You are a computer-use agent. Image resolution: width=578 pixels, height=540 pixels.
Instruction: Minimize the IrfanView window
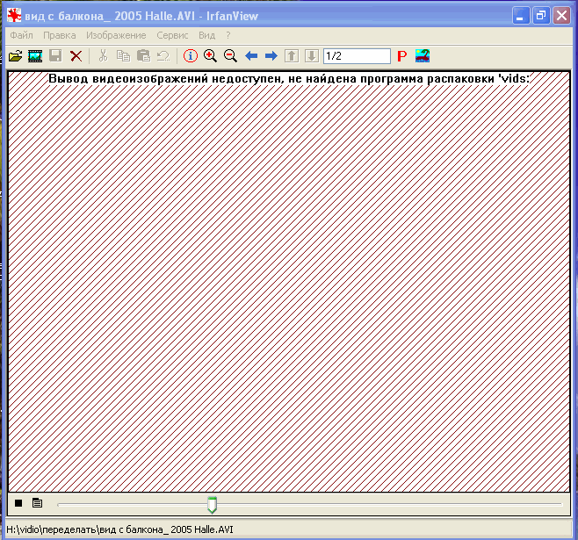(521, 16)
